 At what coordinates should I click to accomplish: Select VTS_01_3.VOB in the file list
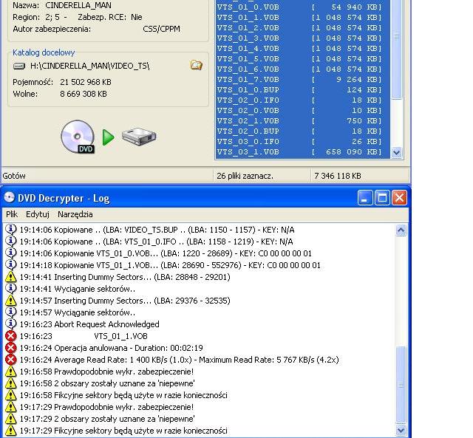(302, 38)
